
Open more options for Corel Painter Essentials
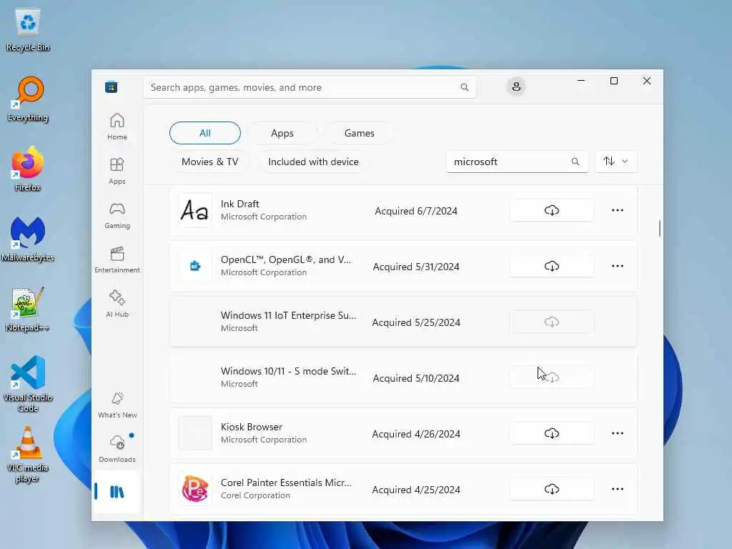pos(617,489)
